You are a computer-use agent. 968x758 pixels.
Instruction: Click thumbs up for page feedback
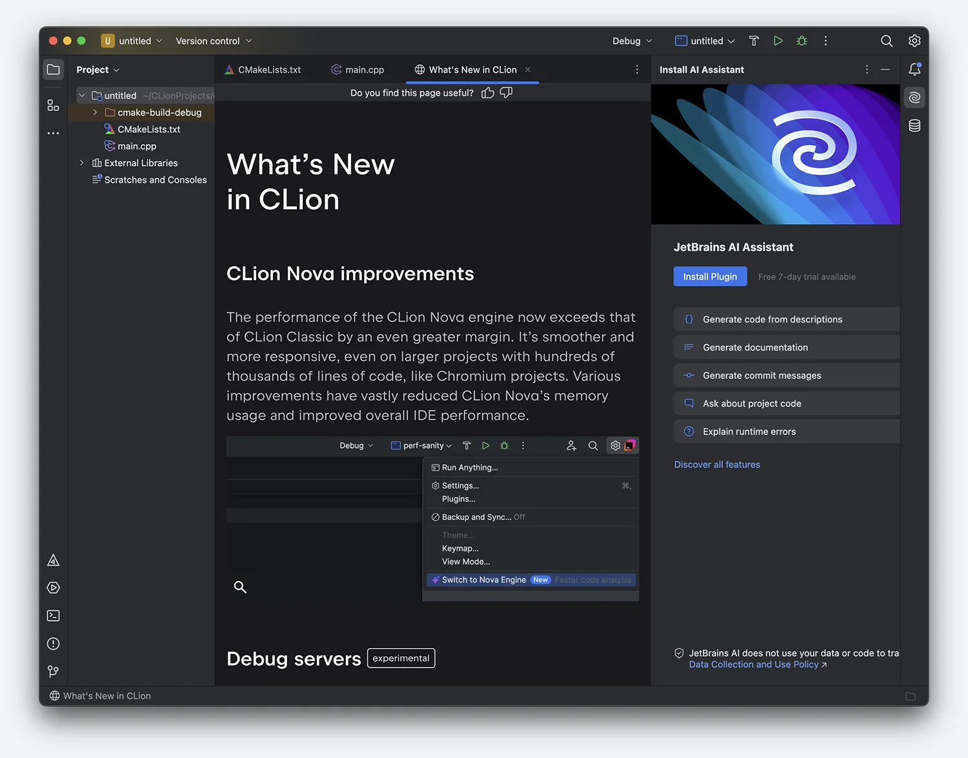488,93
